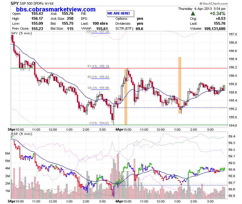Click the 38.2%: 155.66 Fibonacci label

tap(98, 88)
